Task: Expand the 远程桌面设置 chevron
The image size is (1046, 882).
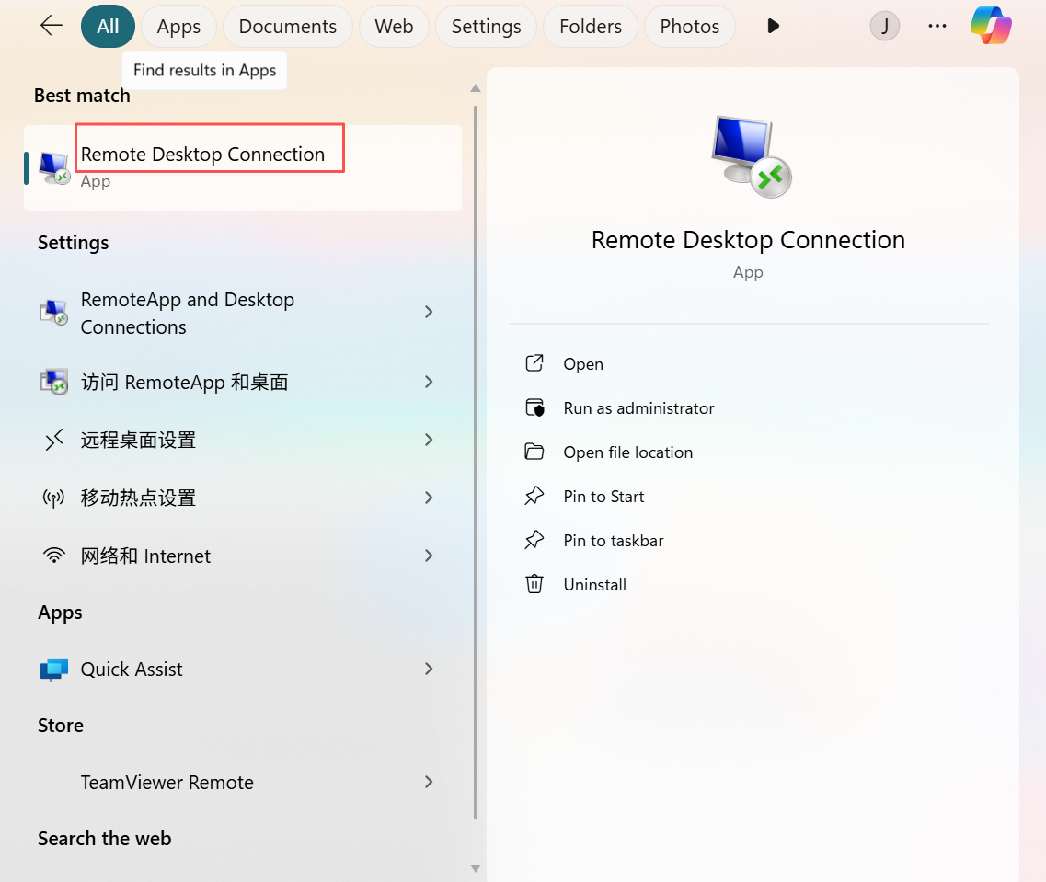Action: 429,440
